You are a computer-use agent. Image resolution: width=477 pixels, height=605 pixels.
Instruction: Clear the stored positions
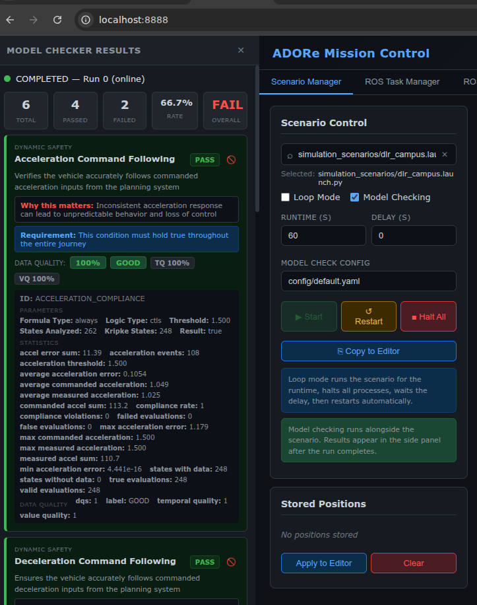click(414, 563)
